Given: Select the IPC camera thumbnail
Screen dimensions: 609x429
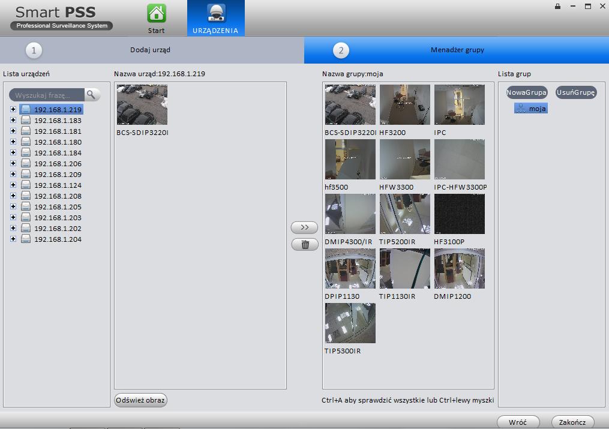Looking at the screenshot, I should tap(460, 105).
